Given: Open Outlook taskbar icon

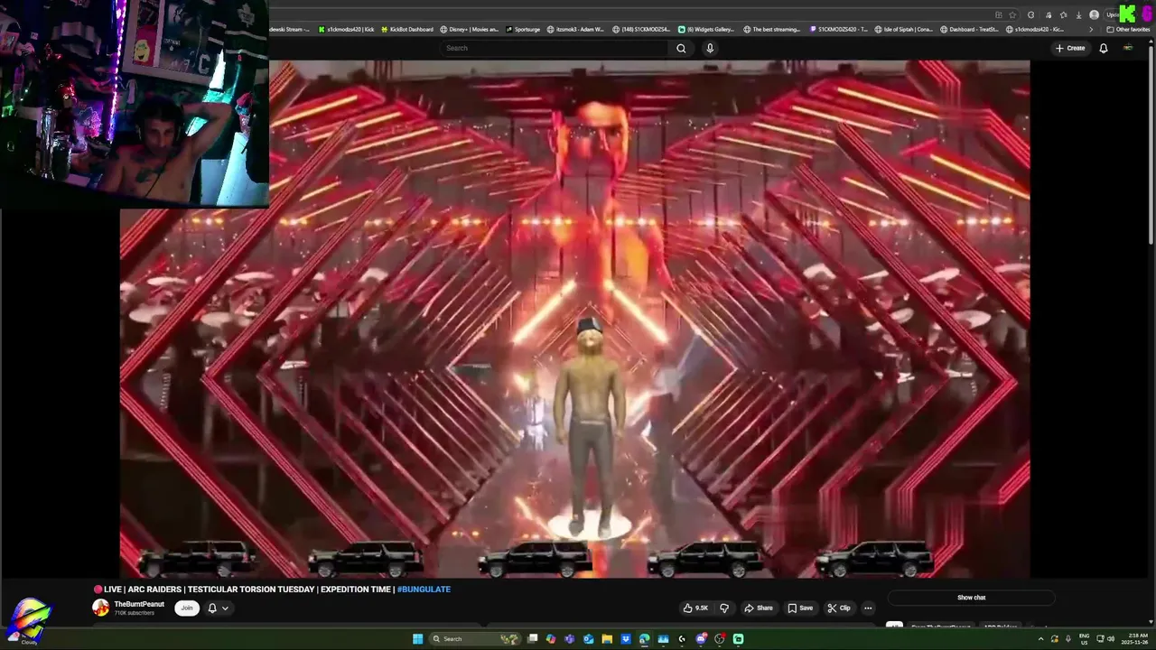Looking at the screenshot, I should (x=589, y=639).
